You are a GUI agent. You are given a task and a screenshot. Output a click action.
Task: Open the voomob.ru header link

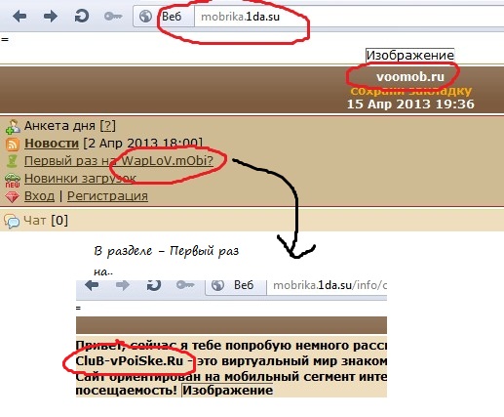click(410, 77)
